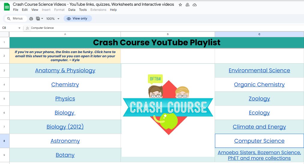Viewport: 304px width, 164px height.
Task: Open the Zoology playlist link
Action: (x=259, y=98)
